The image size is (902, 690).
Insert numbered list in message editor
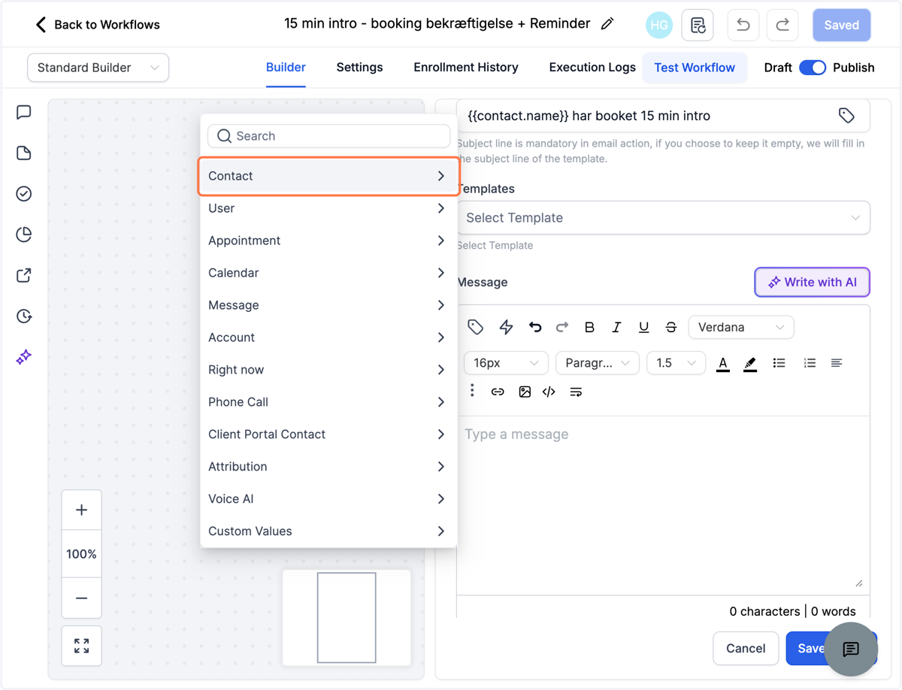[x=810, y=363]
